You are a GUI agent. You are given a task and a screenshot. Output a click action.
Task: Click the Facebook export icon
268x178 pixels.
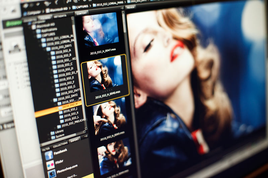(49, 156)
